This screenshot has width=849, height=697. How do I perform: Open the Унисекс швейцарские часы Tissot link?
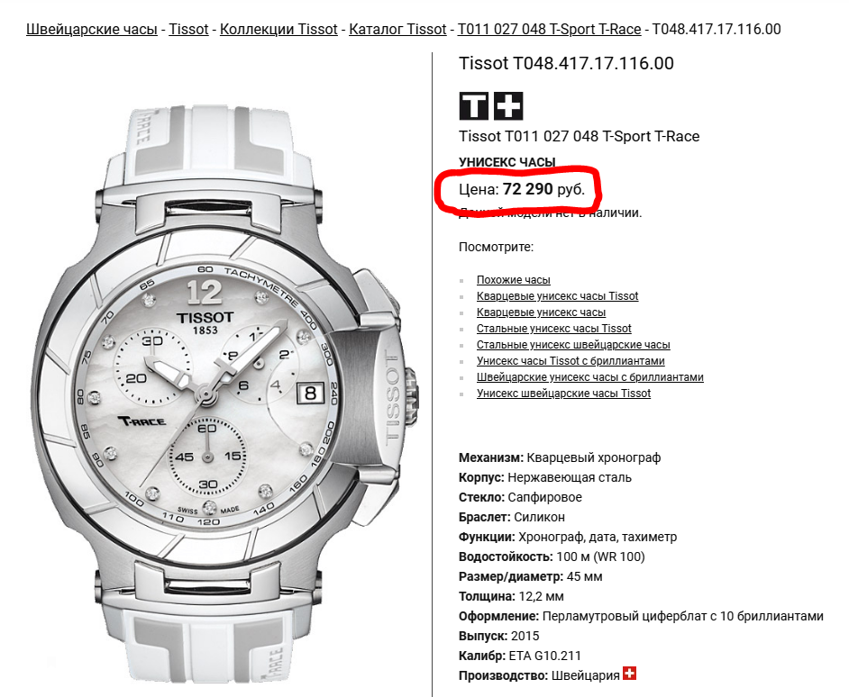click(x=563, y=394)
